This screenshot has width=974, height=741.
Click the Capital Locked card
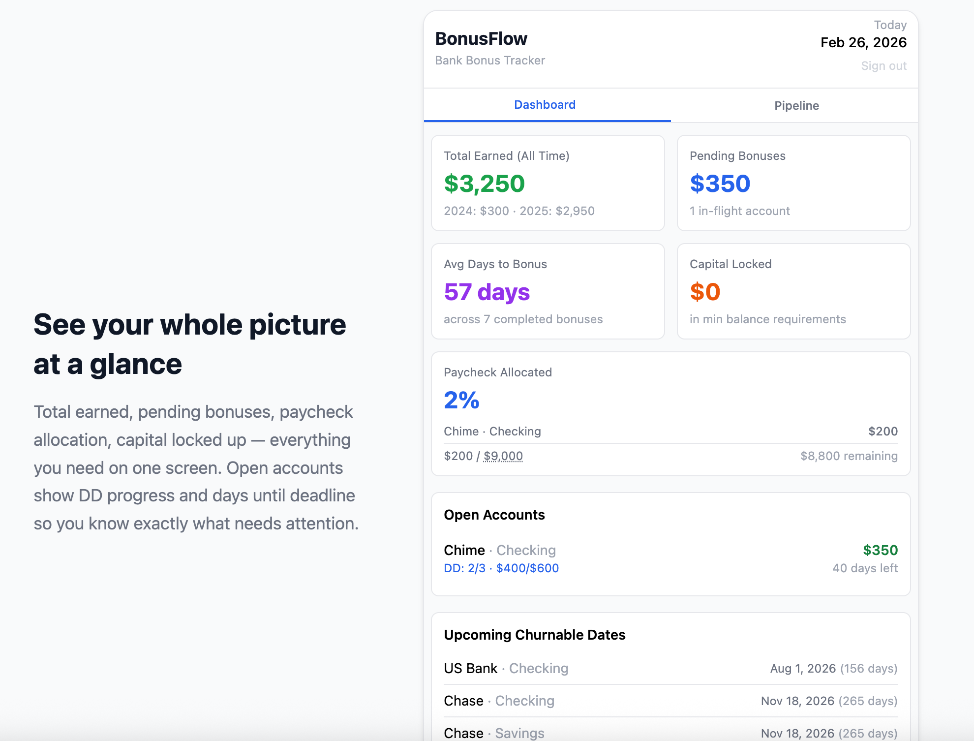(793, 291)
